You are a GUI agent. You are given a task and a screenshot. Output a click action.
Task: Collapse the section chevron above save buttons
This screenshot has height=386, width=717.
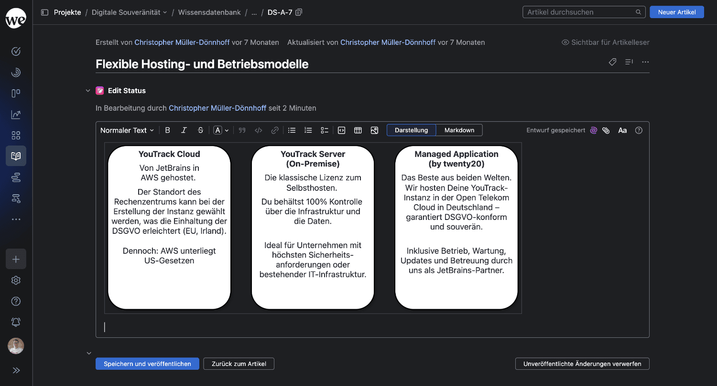[x=88, y=354]
